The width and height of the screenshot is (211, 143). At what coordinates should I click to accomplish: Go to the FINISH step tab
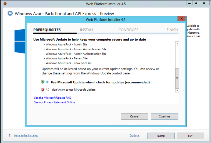coord(172,30)
